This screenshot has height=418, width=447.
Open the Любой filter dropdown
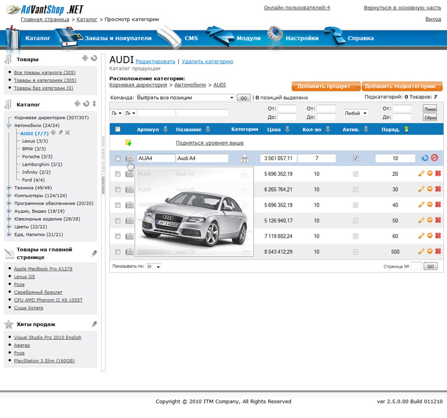pos(356,113)
